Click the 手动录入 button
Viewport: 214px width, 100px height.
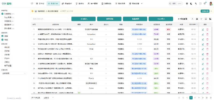[83, 19]
